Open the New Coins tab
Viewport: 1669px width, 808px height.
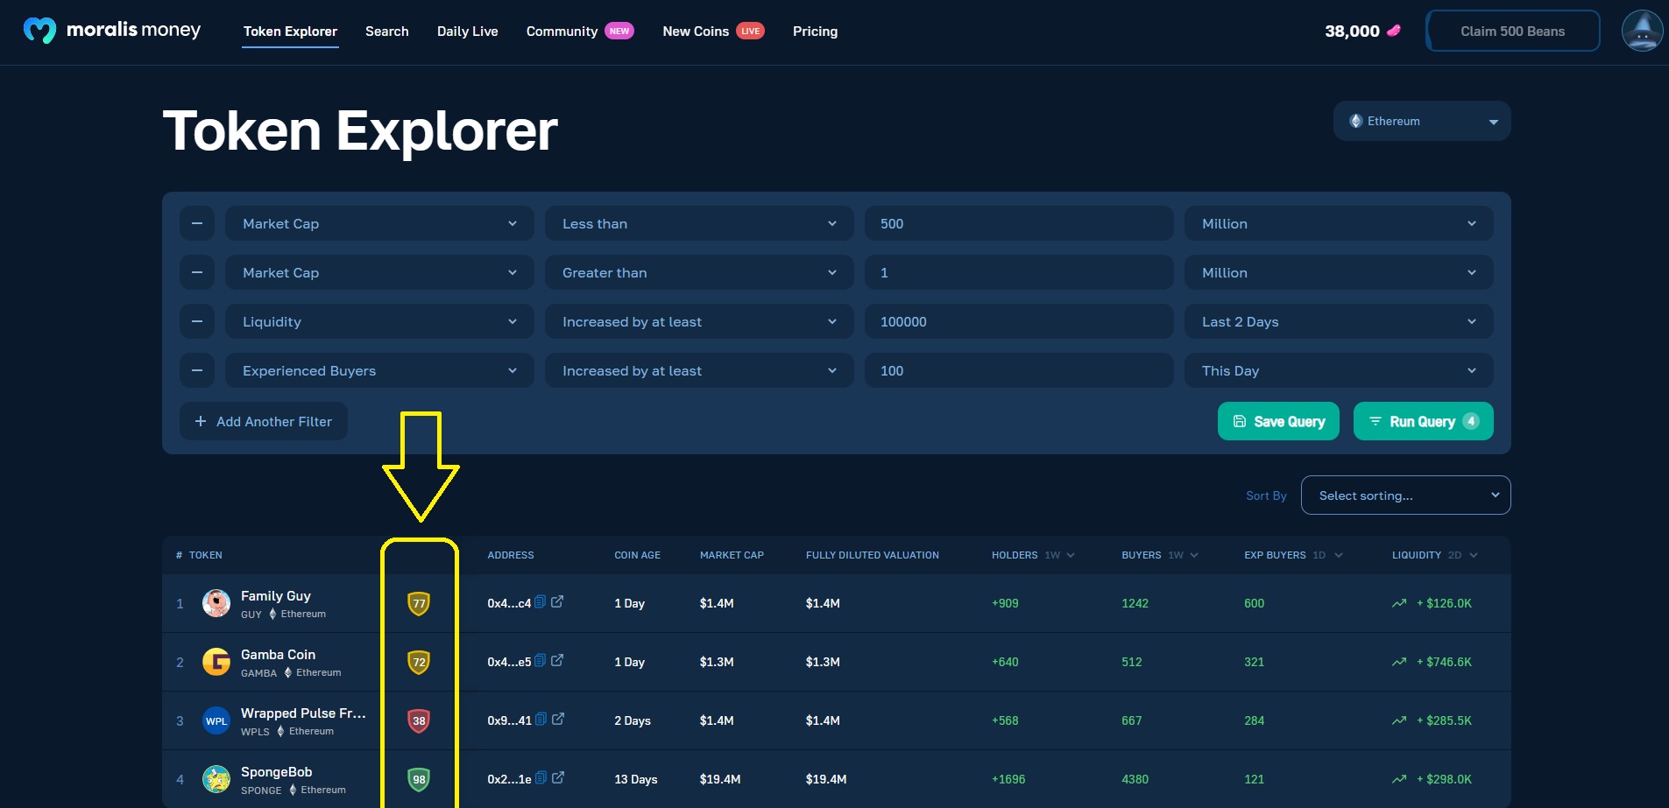(x=713, y=32)
